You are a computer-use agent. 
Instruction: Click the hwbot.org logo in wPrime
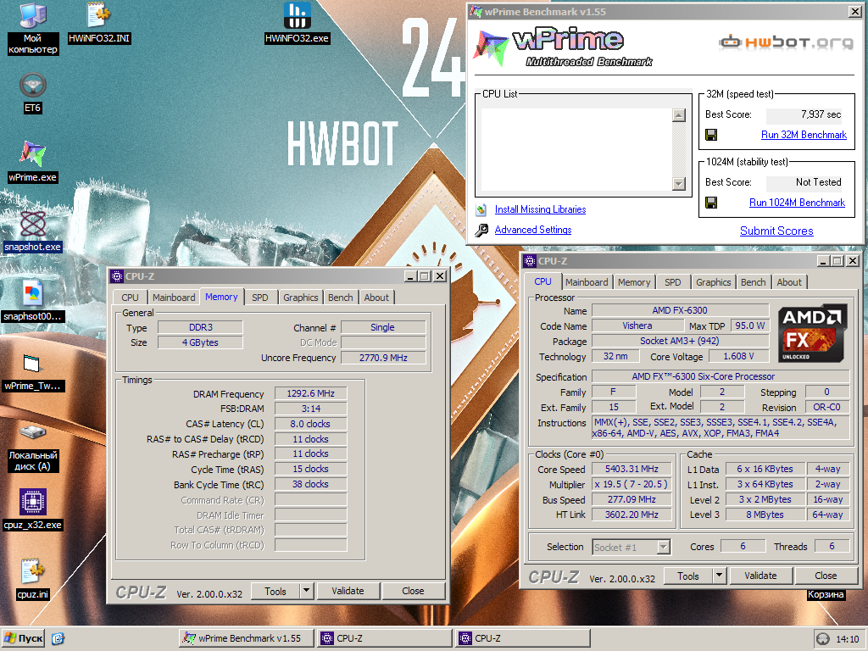click(x=786, y=42)
